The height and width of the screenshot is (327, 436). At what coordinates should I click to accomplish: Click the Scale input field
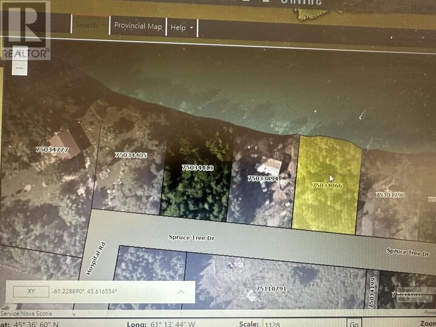click(x=304, y=324)
